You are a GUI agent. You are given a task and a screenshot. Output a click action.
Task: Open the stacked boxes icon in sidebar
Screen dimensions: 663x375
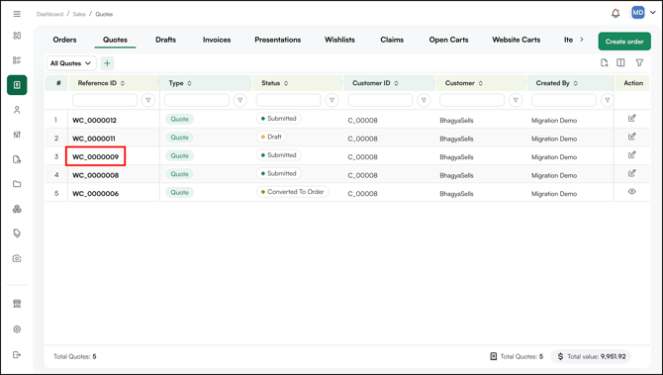(x=17, y=209)
